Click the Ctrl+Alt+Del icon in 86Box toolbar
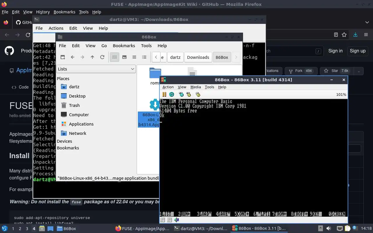The height and width of the screenshot is (233, 373). (181, 94)
